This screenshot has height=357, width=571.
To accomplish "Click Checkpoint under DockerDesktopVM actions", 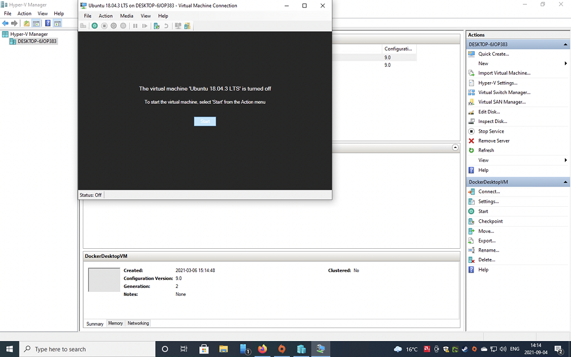I will 490,221.
